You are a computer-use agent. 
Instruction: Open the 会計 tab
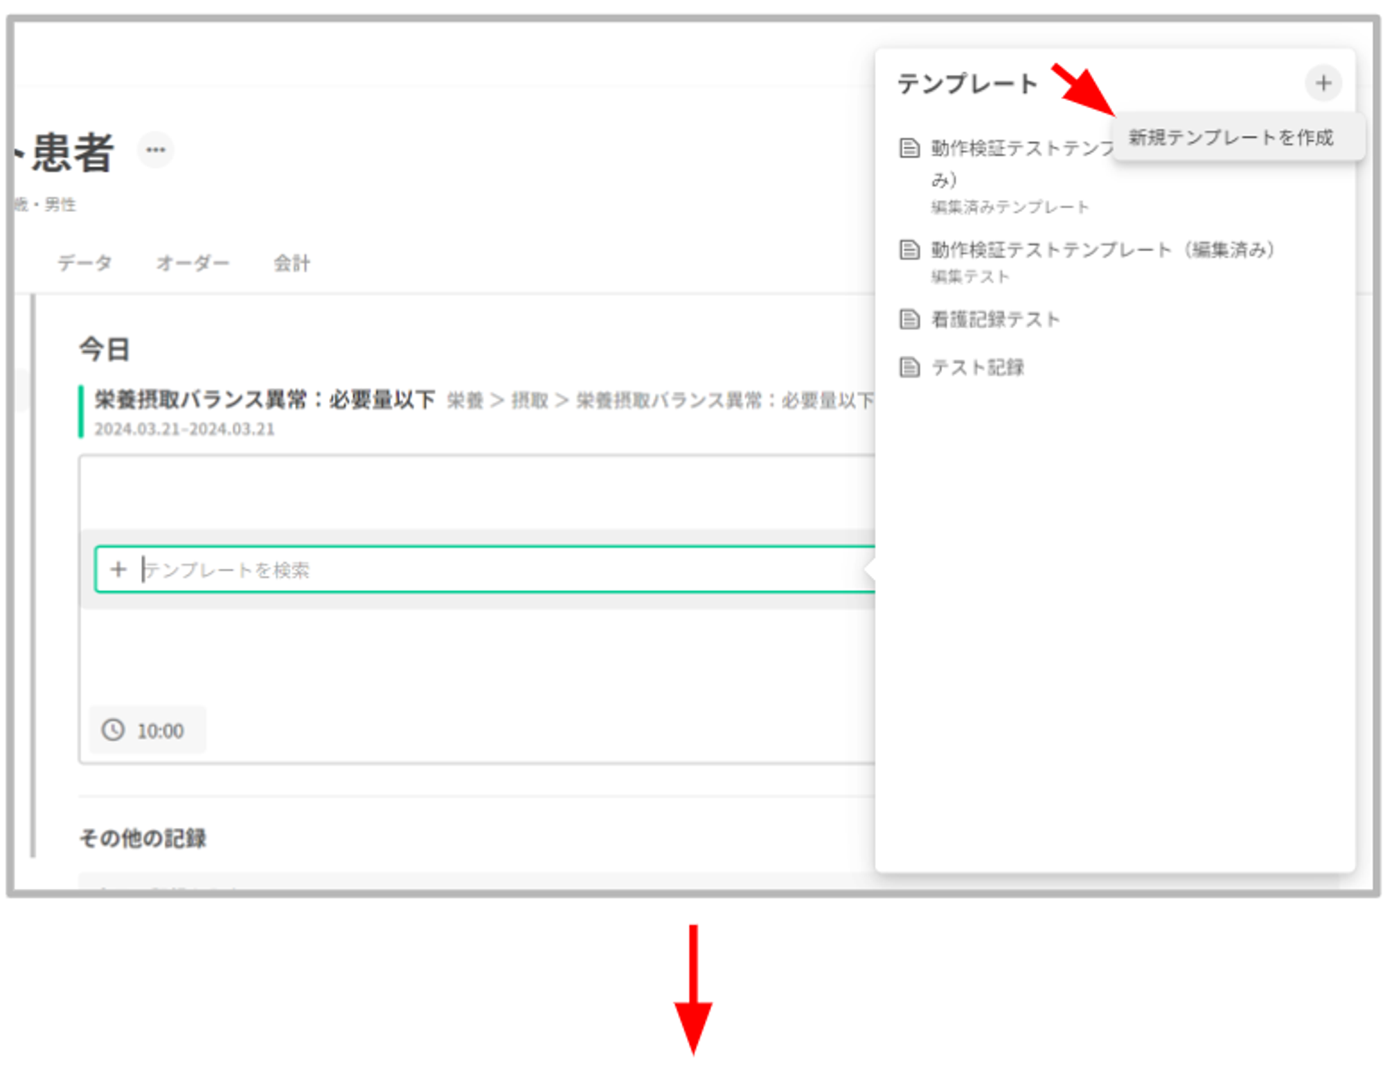[x=292, y=262]
